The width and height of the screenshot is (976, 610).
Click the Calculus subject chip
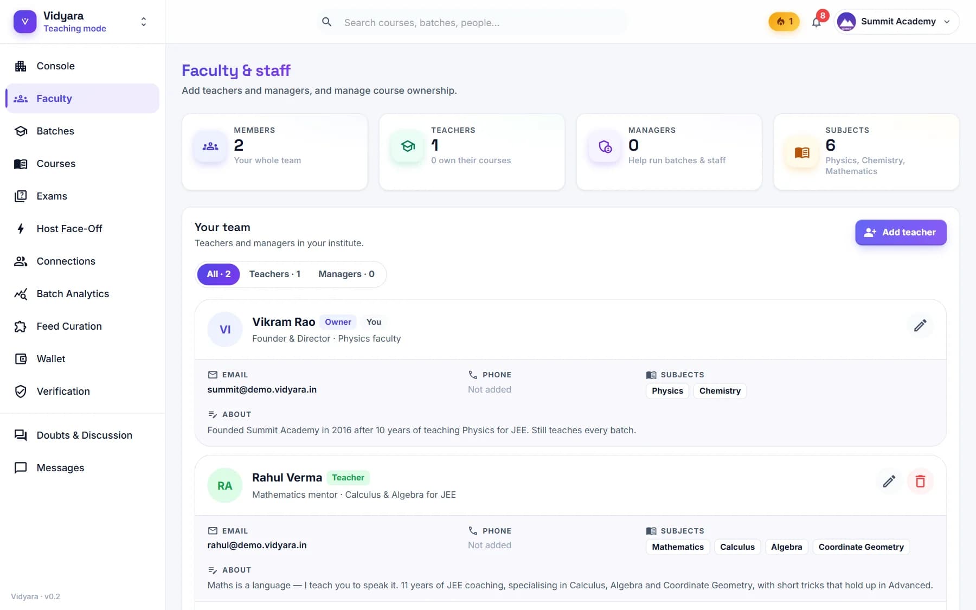pos(737,547)
